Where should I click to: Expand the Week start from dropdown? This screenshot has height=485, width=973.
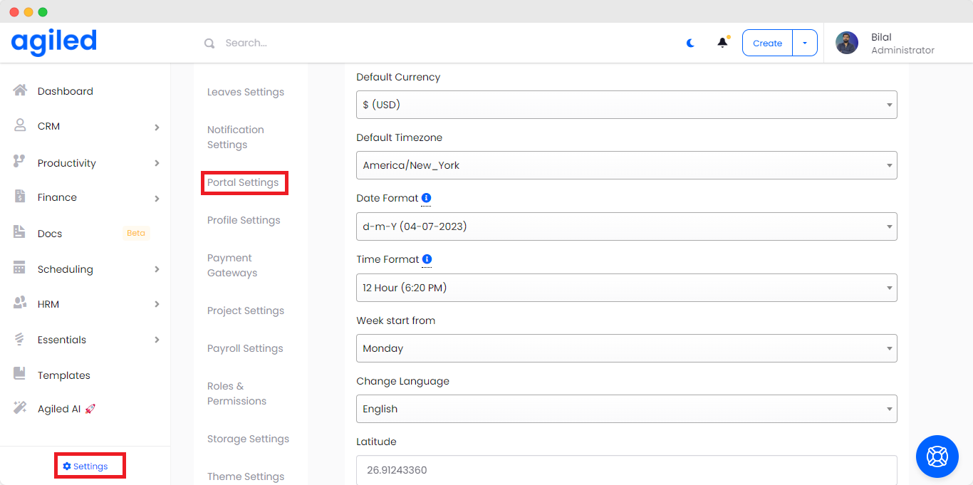pyautogui.click(x=626, y=348)
